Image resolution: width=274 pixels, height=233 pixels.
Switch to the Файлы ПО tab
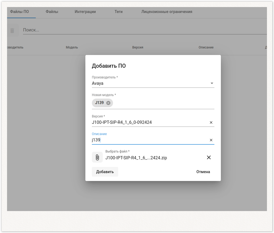pos(20,12)
